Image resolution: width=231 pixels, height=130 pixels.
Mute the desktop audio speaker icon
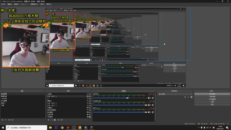149,98
